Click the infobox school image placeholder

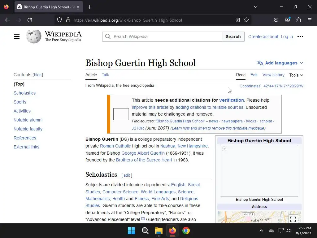pos(259,171)
